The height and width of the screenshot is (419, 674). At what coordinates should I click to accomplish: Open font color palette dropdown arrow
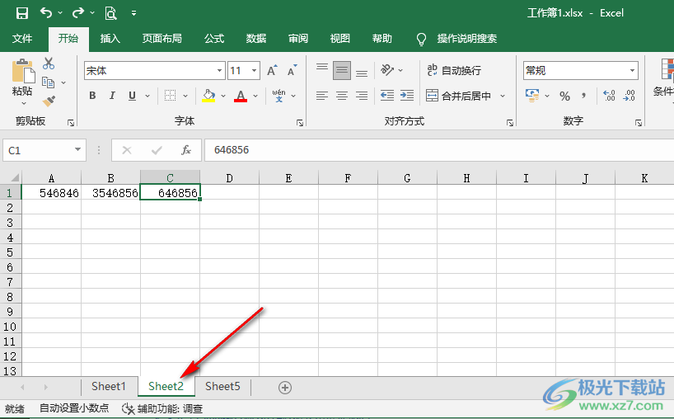[x=255, y=96]
